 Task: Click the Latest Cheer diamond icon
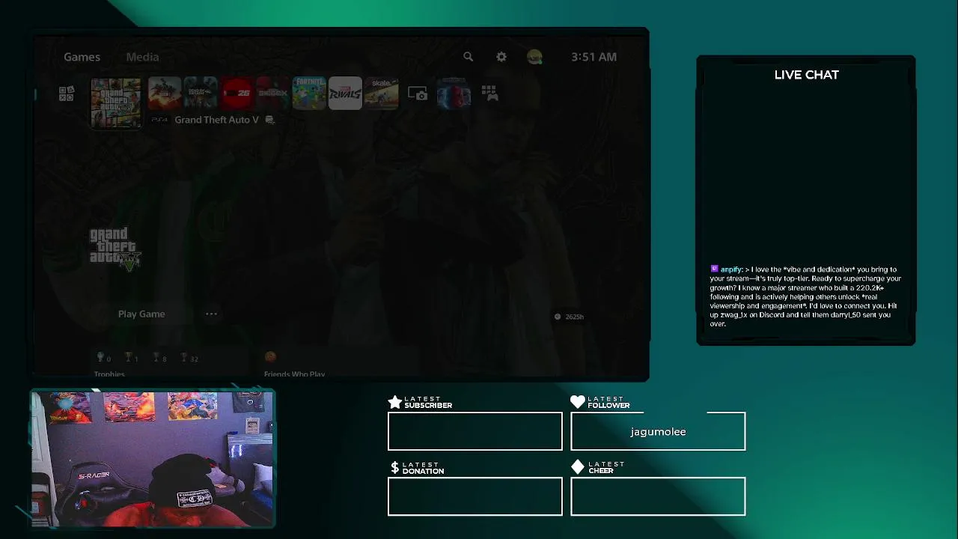(x=578, y=467)
